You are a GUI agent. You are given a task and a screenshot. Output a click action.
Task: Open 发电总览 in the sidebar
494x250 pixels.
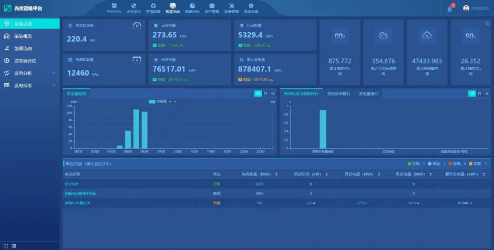(x=29, y=24)
